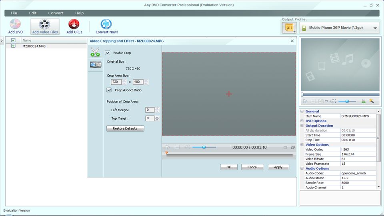
Task: Play video in main preview panel
Action: point(305,101)
